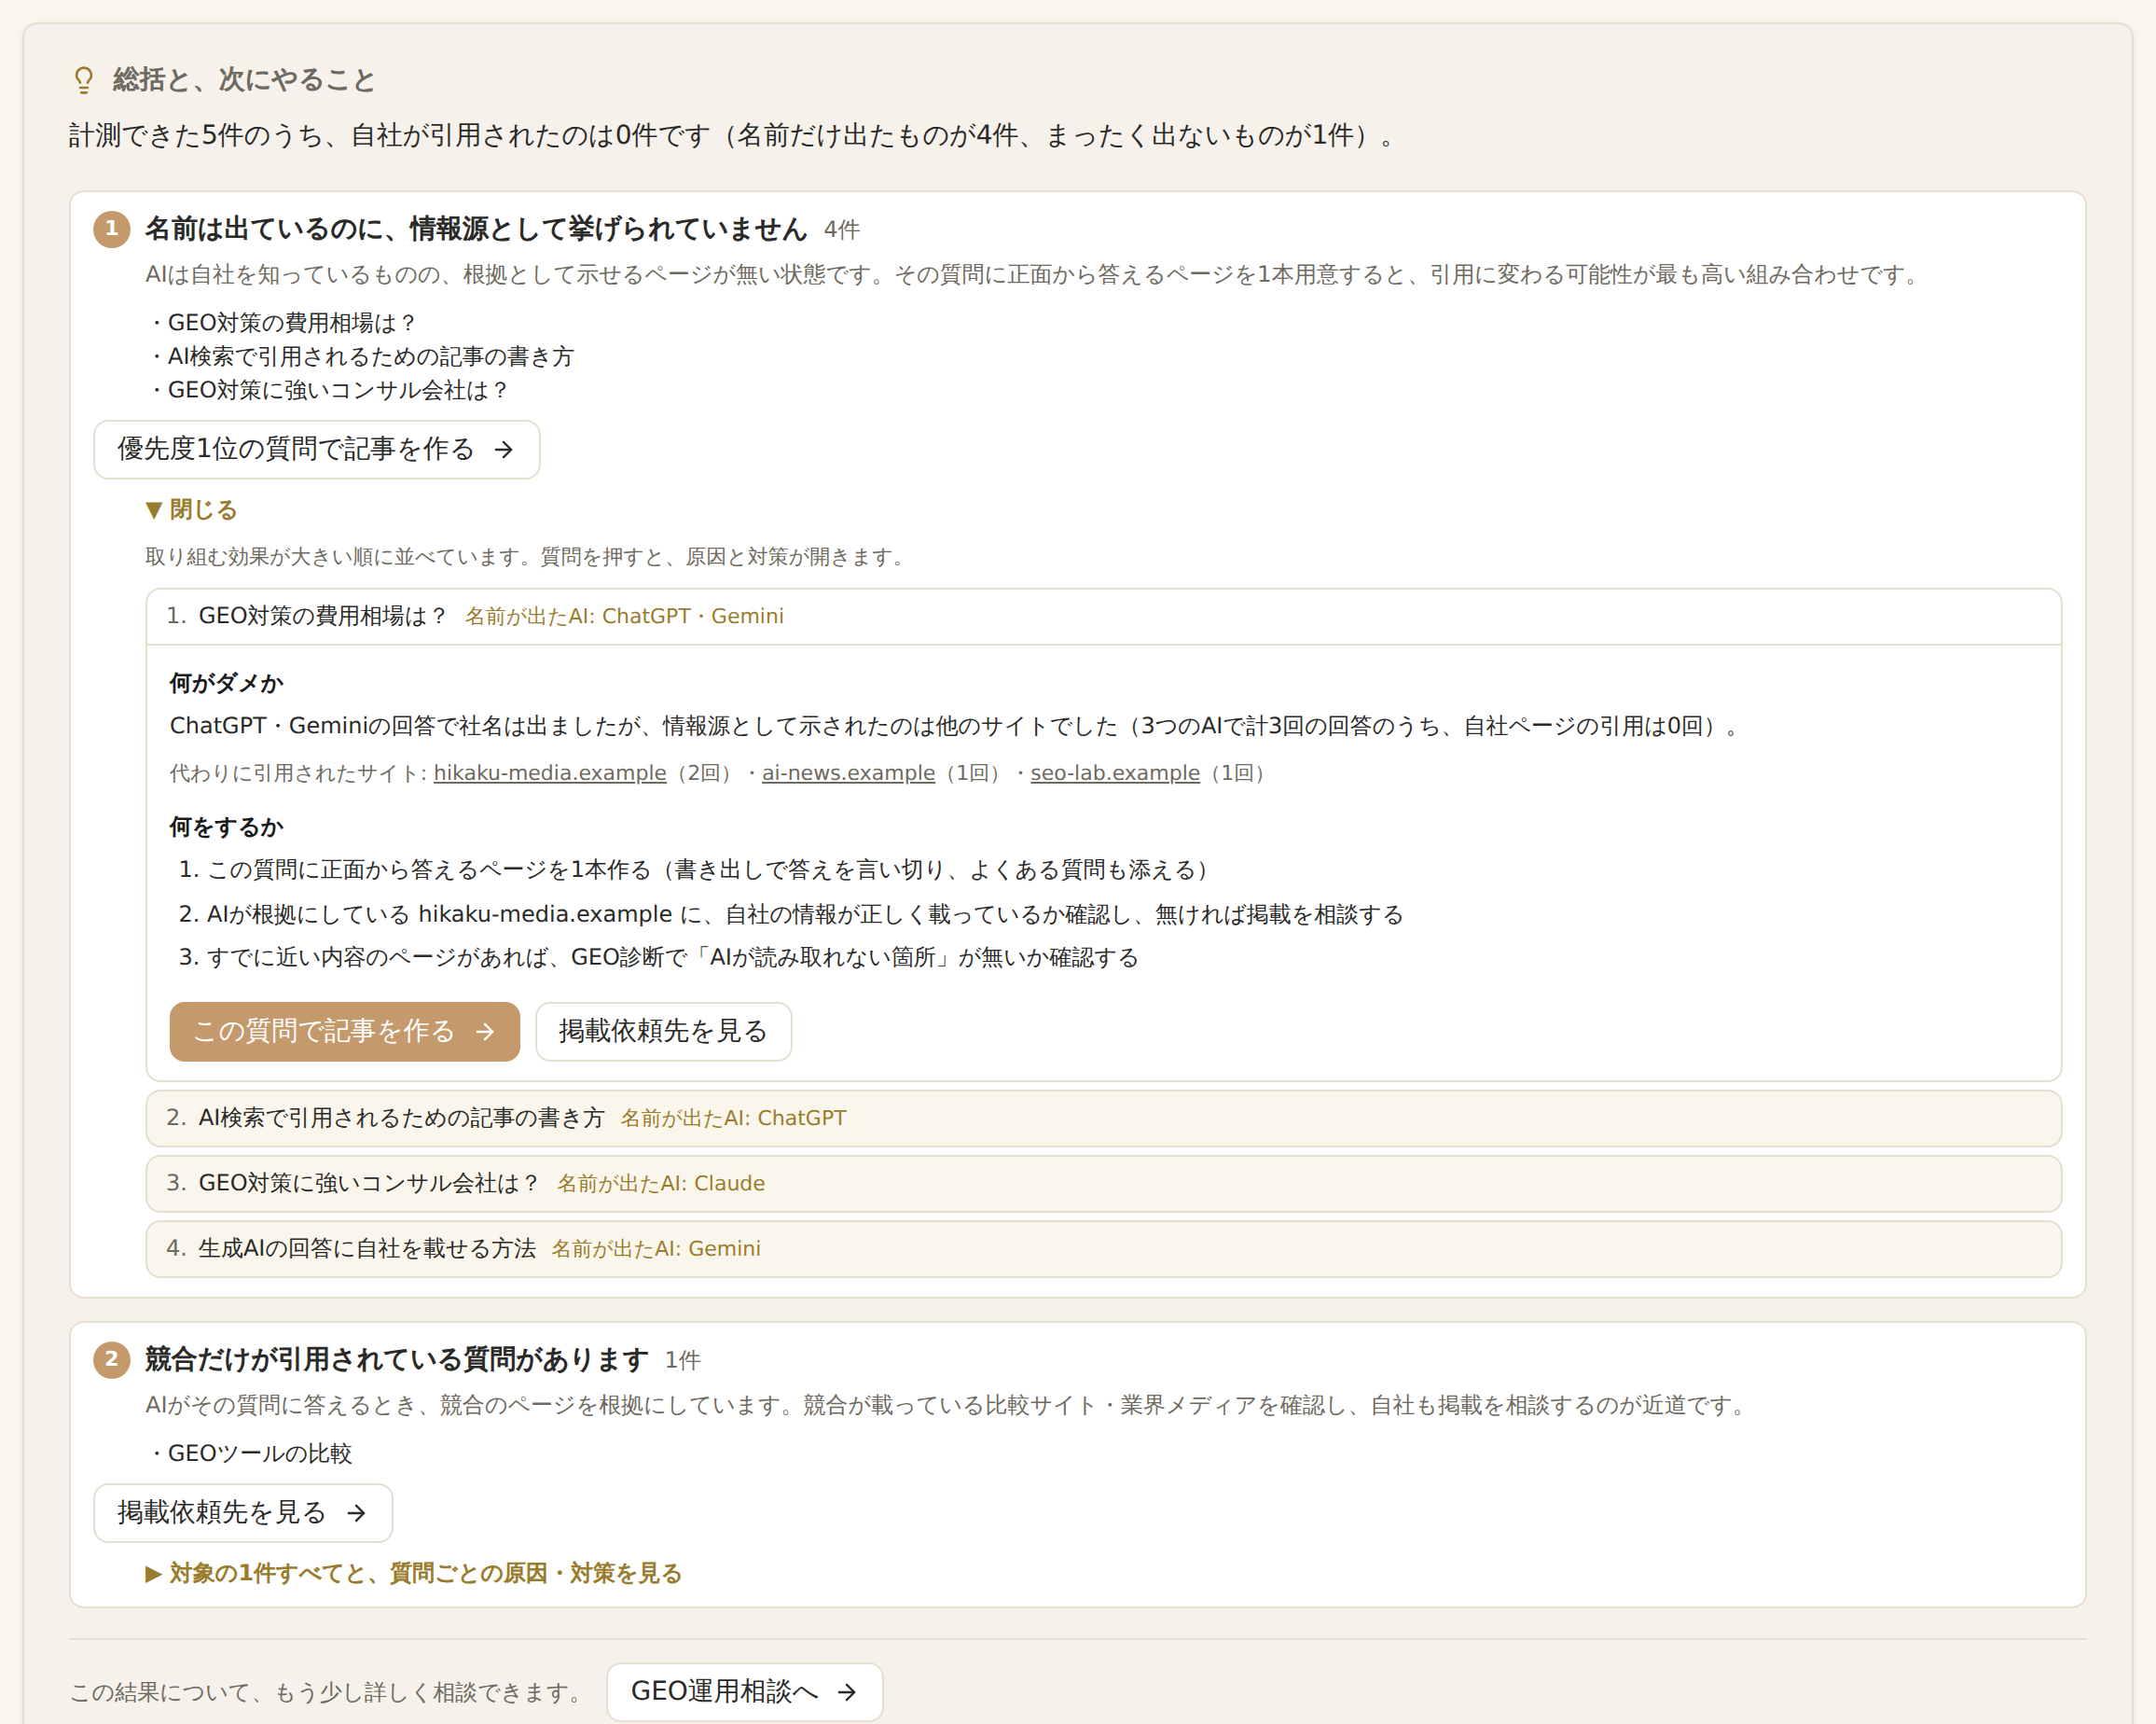Expand row 3. GEO対策に強いコンサル会社は？
The image size is (2156, 1724).
click(x=1103, y=1184)
